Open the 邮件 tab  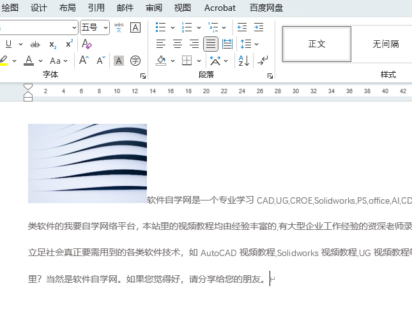(125, 8)
